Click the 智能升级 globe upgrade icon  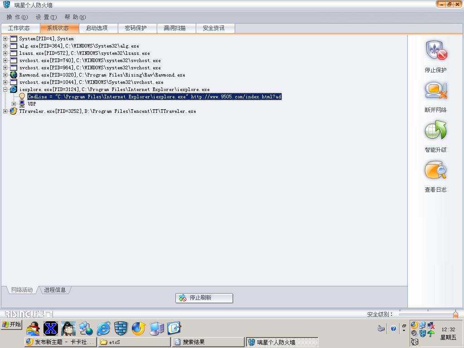click(x=435, y=130)
